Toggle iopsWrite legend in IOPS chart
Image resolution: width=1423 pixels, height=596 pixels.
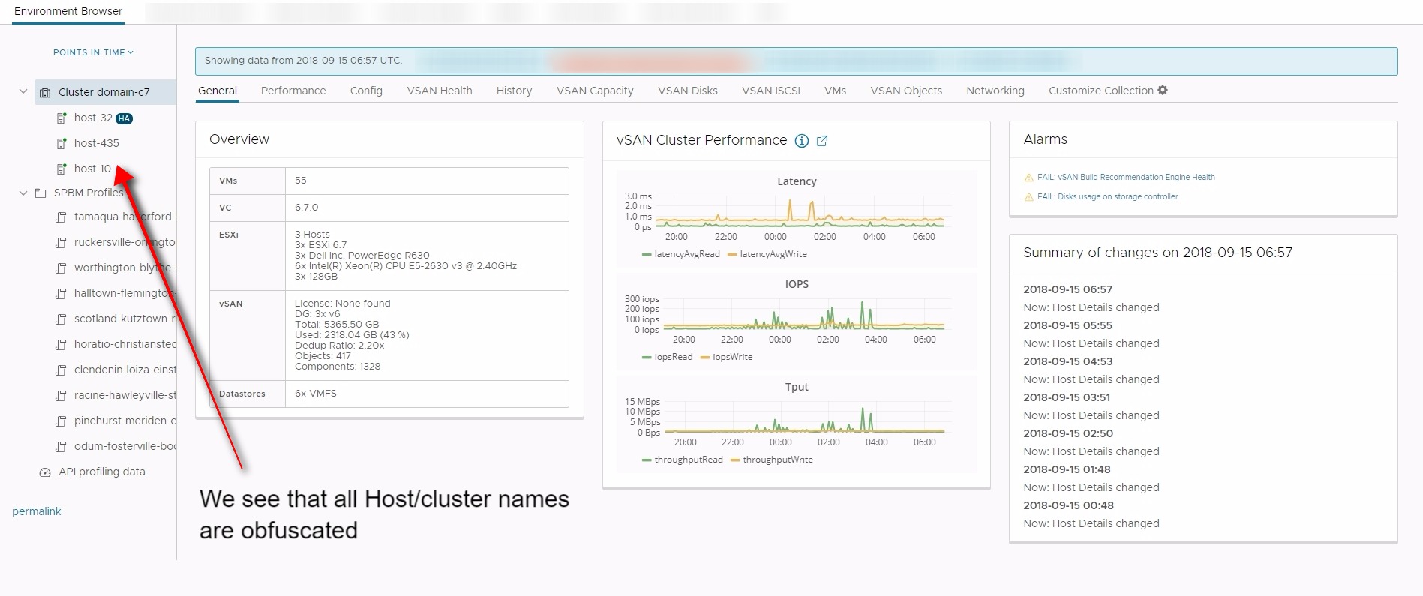click(726, 357)
